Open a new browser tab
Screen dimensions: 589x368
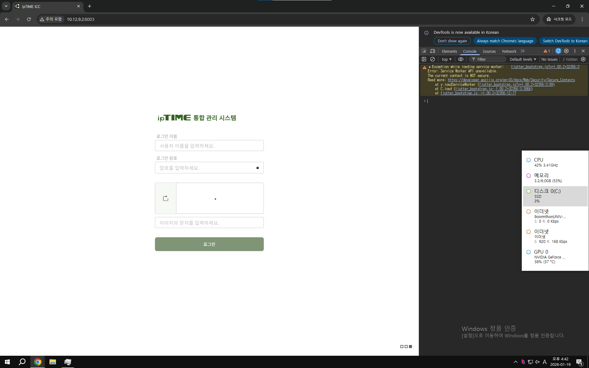90,6
